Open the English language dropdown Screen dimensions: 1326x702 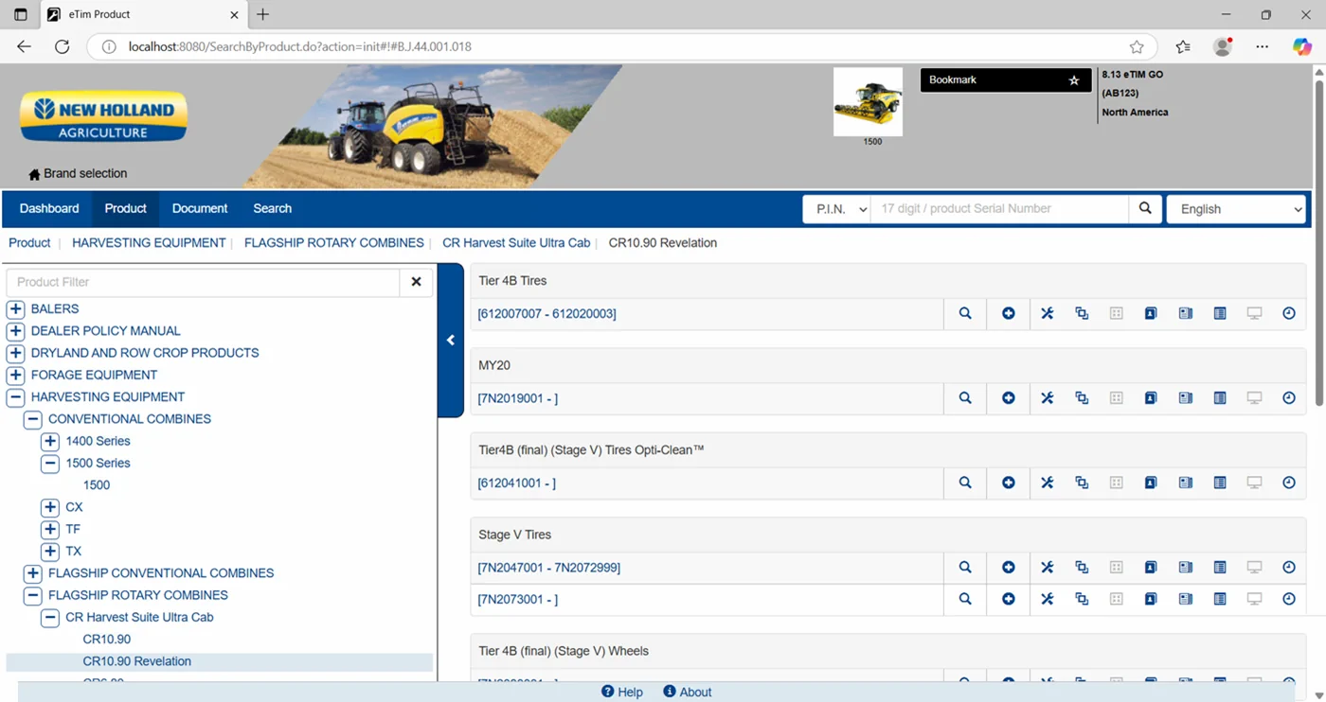(1236, 209)
